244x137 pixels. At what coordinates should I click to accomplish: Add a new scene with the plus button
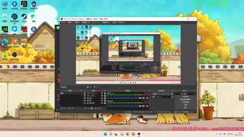(62, 108)
